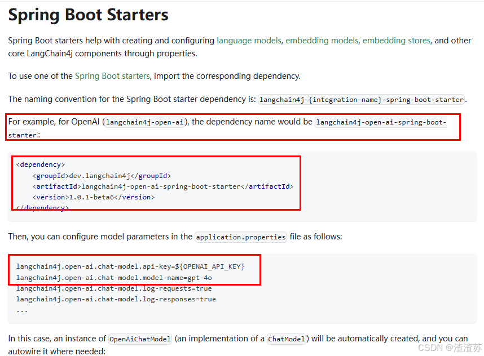Click the Spring Boot Starters heading

(x=88, y=15)
